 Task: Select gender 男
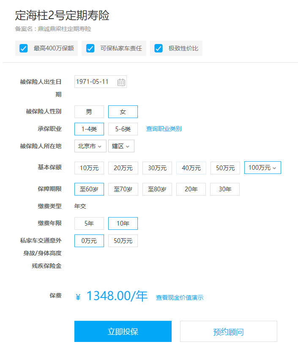click(89, 112)
